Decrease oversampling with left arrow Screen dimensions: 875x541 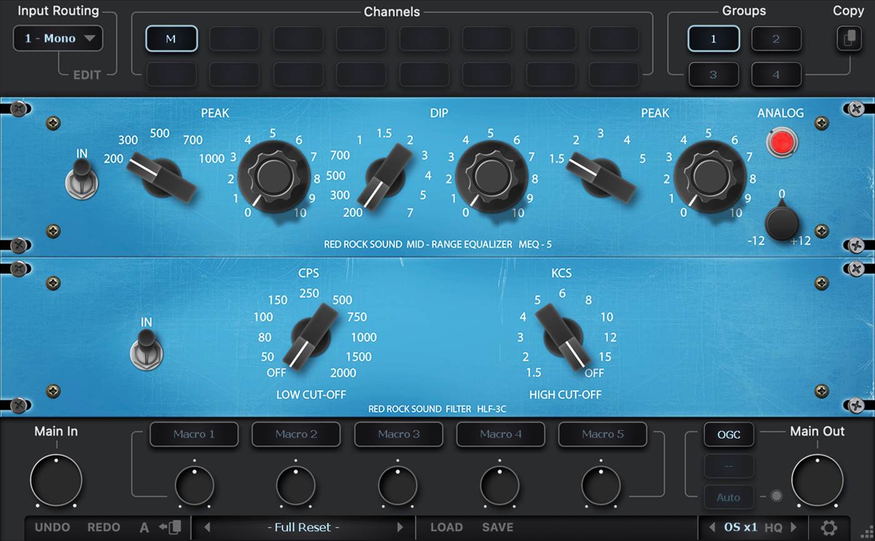[711, 527]
